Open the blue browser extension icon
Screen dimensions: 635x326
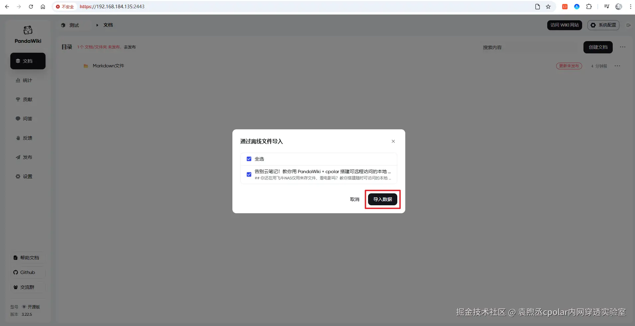point(577,7)
